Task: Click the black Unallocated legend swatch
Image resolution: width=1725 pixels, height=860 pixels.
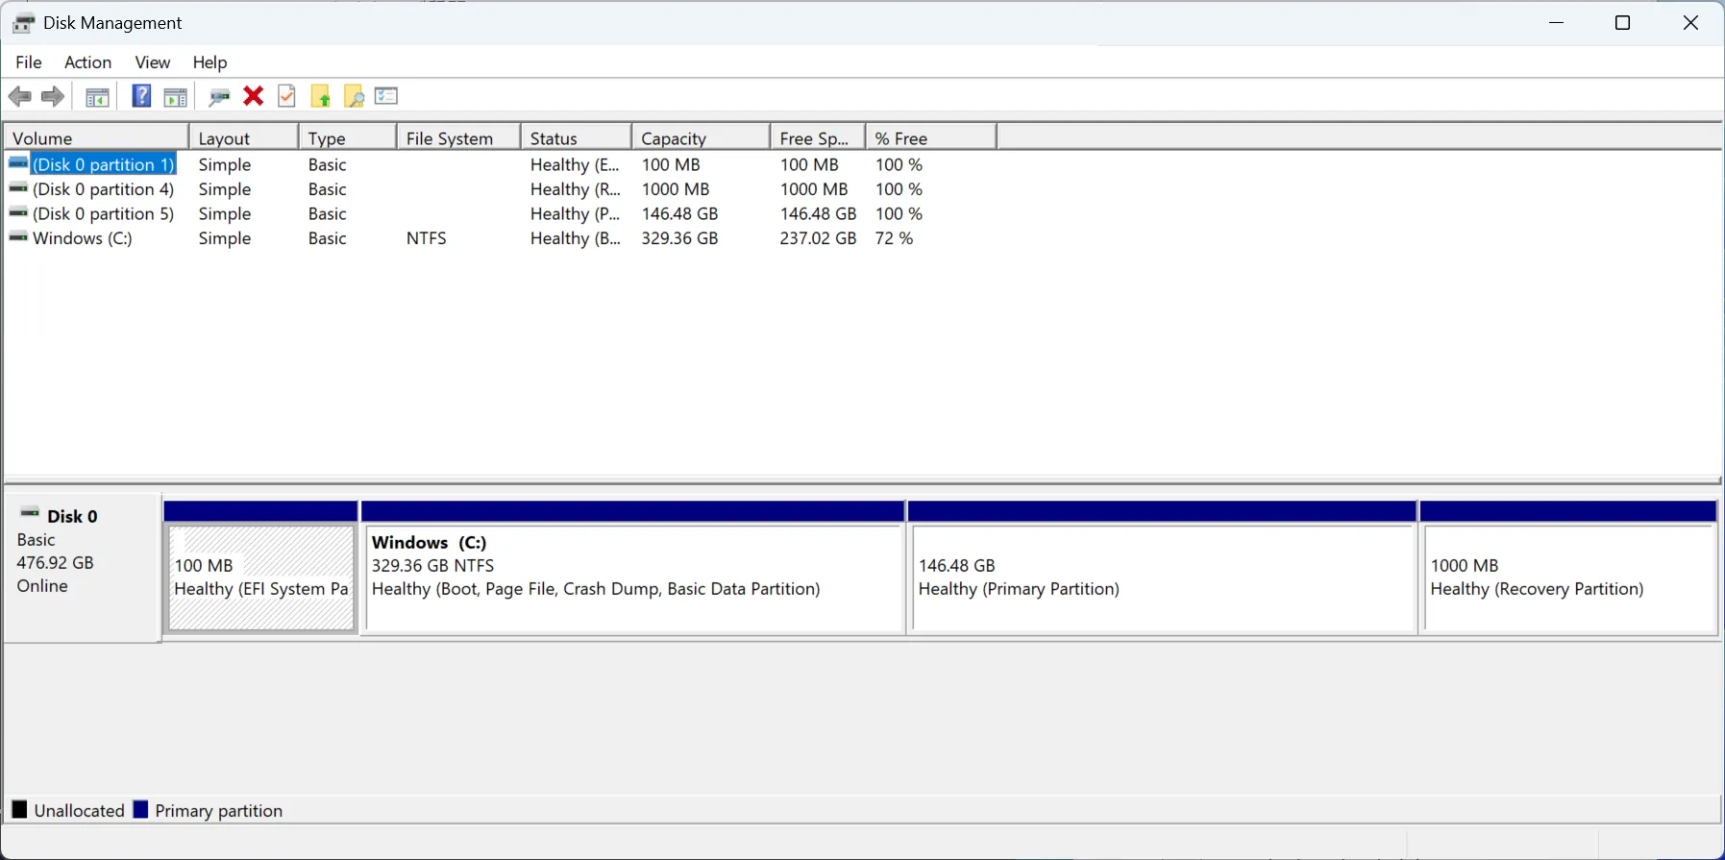Action: point(19,809)
